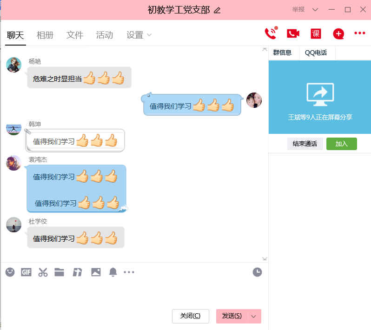
Task: Switch to the 聊天 tab
Action: tap(15, 35)
